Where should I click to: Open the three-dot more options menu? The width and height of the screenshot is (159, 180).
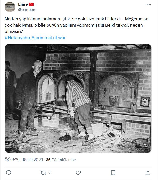[x=149, y=5]
